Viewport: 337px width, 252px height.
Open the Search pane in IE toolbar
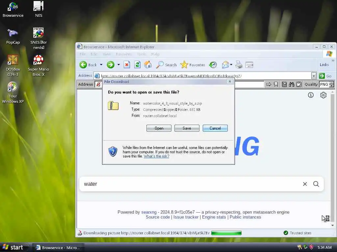[x=166, y=65]
